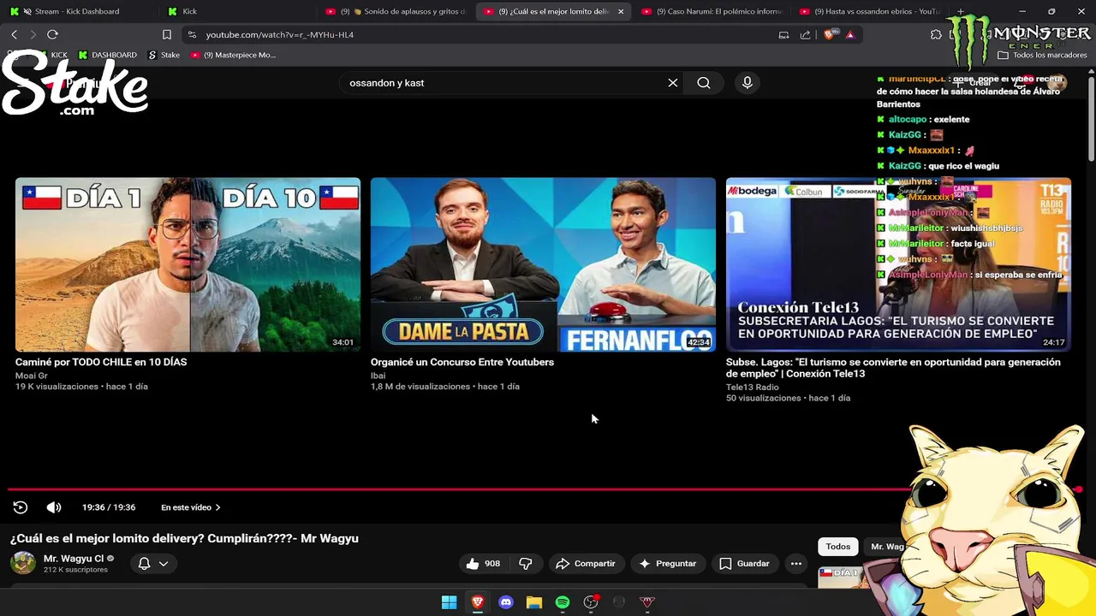Start voice search with microphone icon

click(x=748, y=83)
